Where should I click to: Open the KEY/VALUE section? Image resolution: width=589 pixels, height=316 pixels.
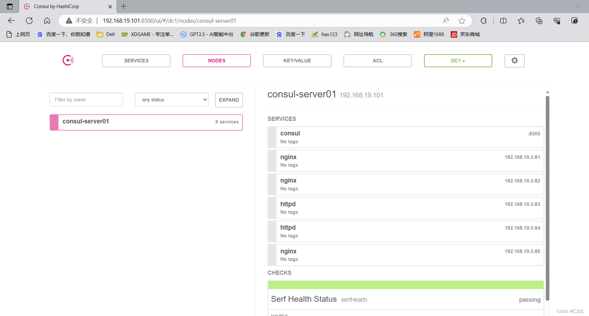[297, 61]
